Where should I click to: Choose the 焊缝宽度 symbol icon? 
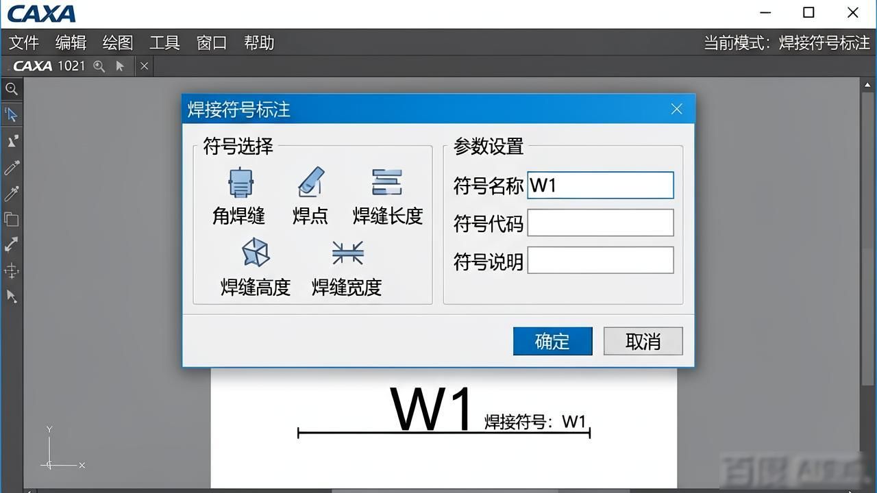point(347,253)
